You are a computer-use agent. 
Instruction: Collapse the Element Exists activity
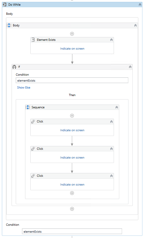click(x=111, y=40)
